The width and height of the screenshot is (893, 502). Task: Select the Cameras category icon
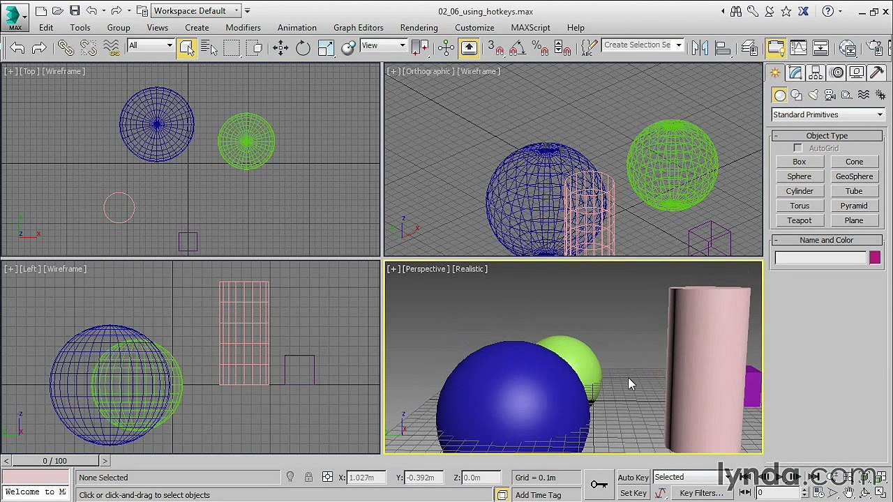(x=830, y=95)
